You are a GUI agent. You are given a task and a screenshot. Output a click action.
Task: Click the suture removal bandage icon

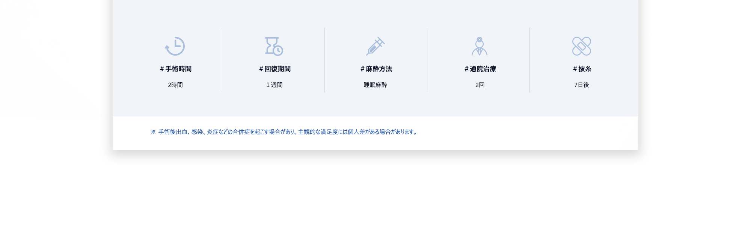582,46
